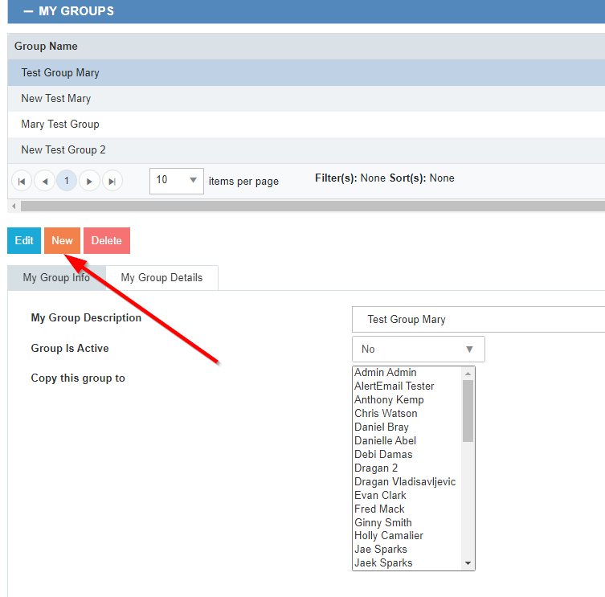Click the Edit button

pyautogui.click(x=24, y=240)
